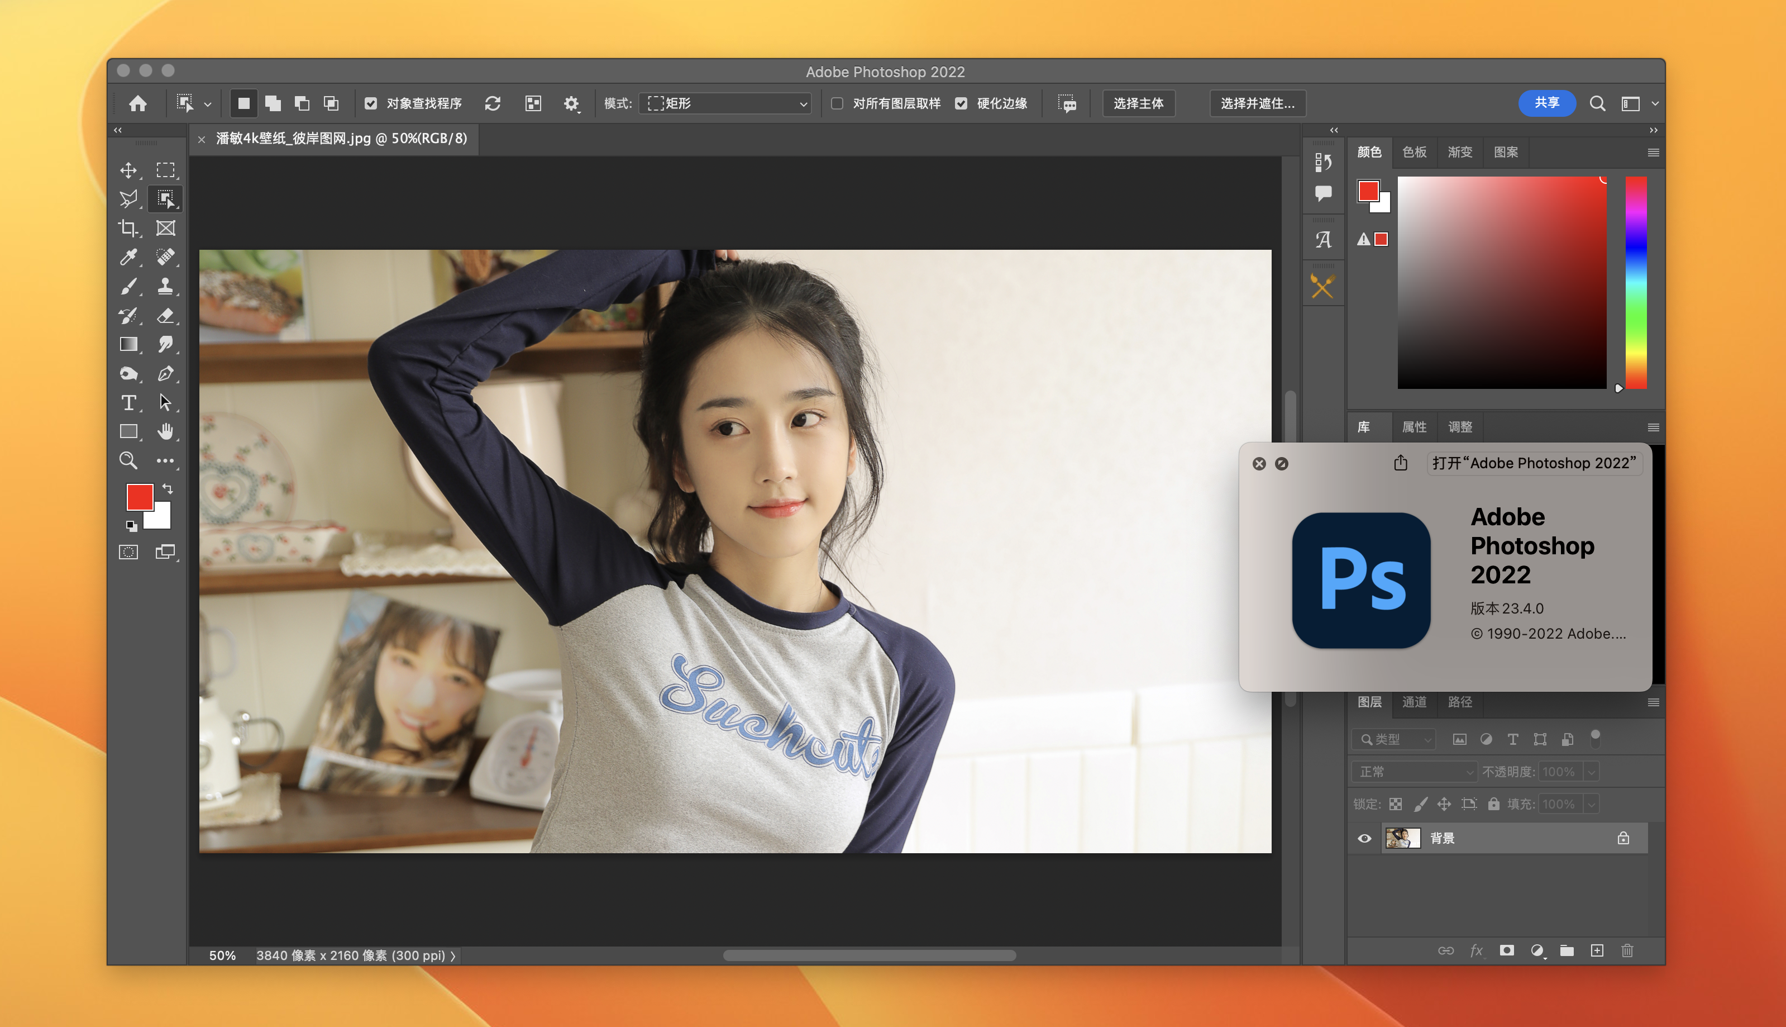Switch to the 色板 tab
This screenshot has width=1786, height=1027.
pos(1414,151)
